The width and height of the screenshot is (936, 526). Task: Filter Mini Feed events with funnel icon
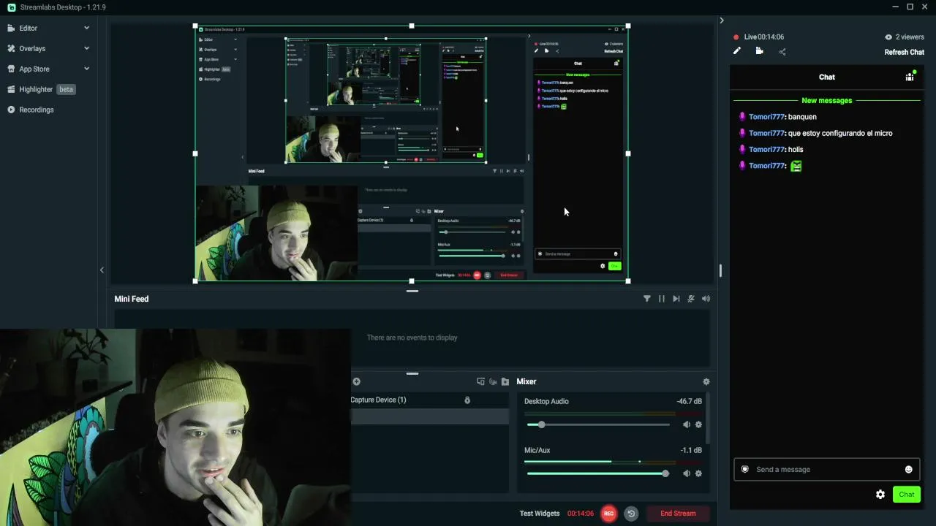(647, 299)
